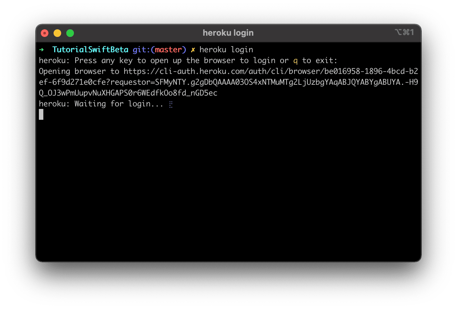This screenshot has width=457, height=309.
Task: Click the ⌥⌘1 shortcut indicator in title bar
Action: (x=404, y=32)
